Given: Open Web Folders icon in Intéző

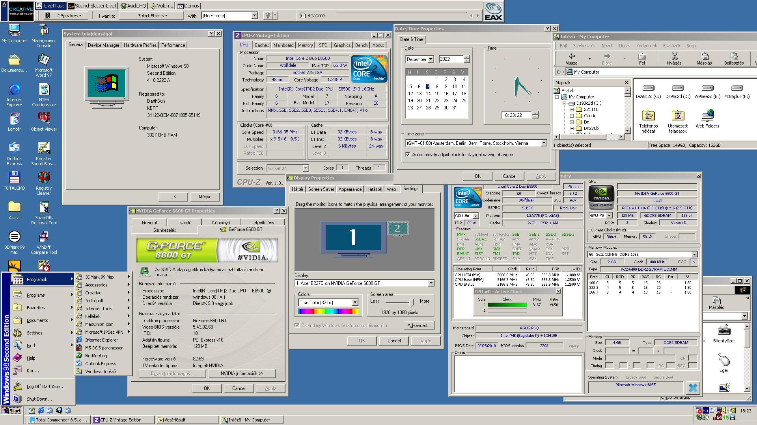Looking at the screenshot, I should (x=707, y=119).
